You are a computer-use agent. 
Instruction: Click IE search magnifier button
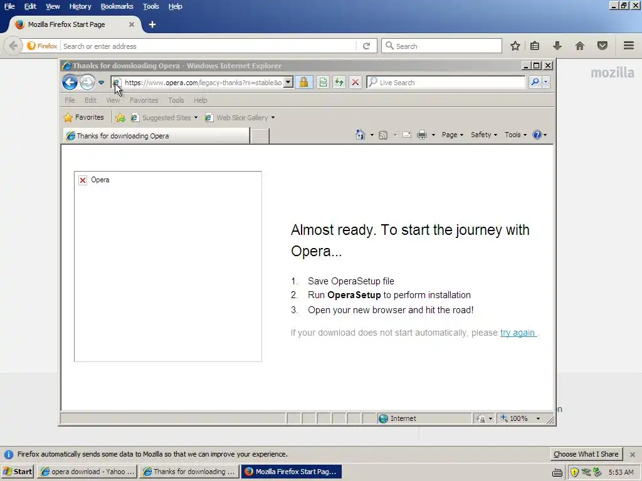(x=535, y=82)
